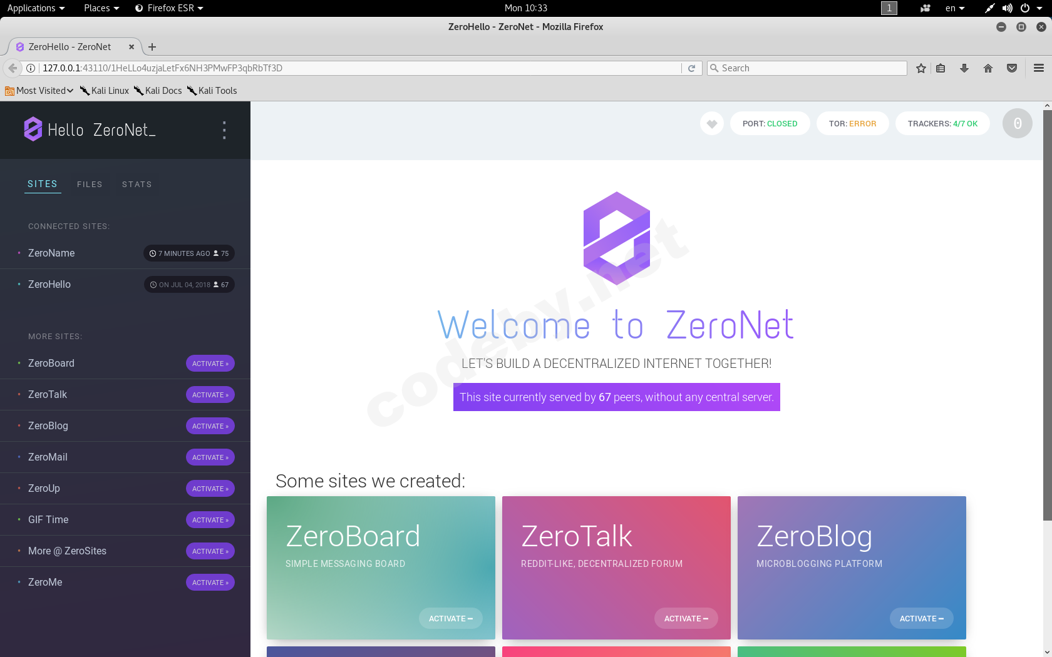The width and height of the screenshot is (1052, 657).
Task: Open the Firefox hamburger menu
Action: click(1038, 68)
